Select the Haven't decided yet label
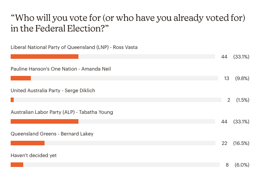The height and width of the screenshot is (181, 260). [33, 155]
